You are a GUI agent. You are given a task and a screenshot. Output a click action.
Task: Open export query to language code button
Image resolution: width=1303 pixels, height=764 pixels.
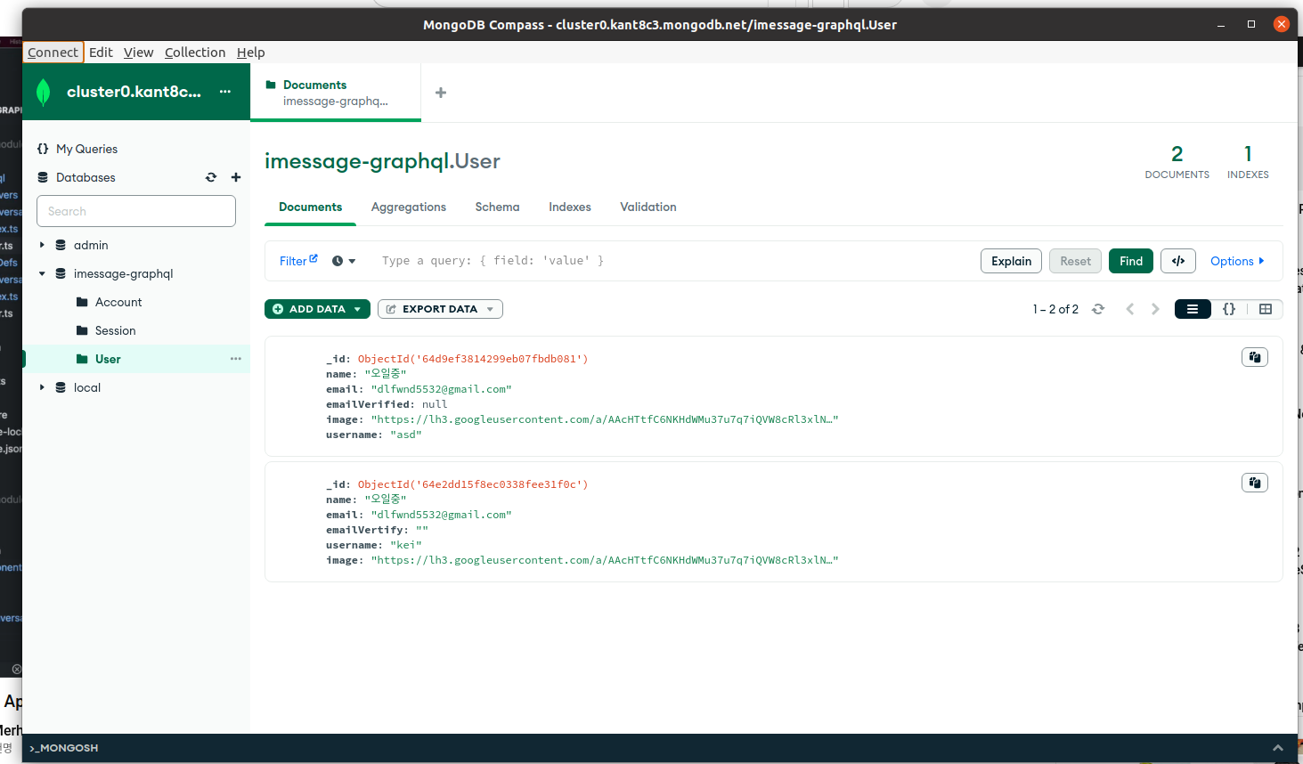pyautogui.click(x=1178, y=261)
